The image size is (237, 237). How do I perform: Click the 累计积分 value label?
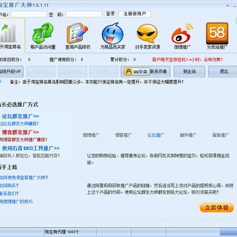pyautogui.click(x=123, y=59)
